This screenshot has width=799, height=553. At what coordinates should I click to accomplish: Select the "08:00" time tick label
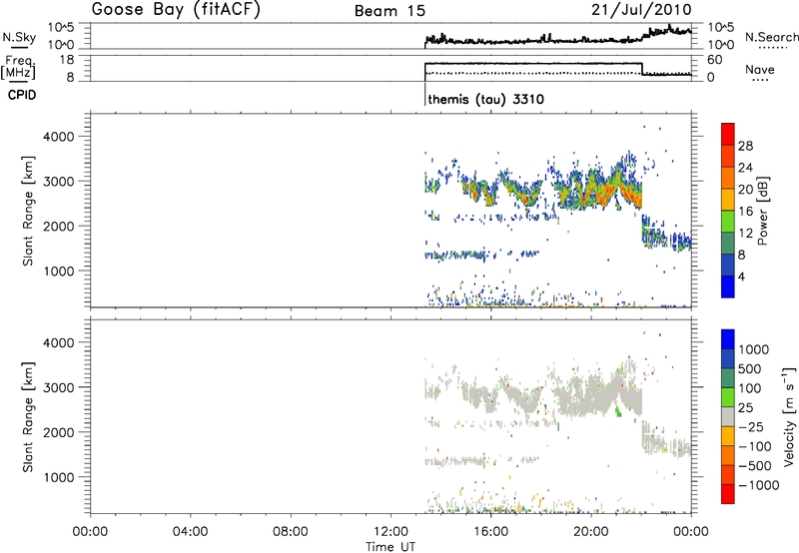click(291, 532)
